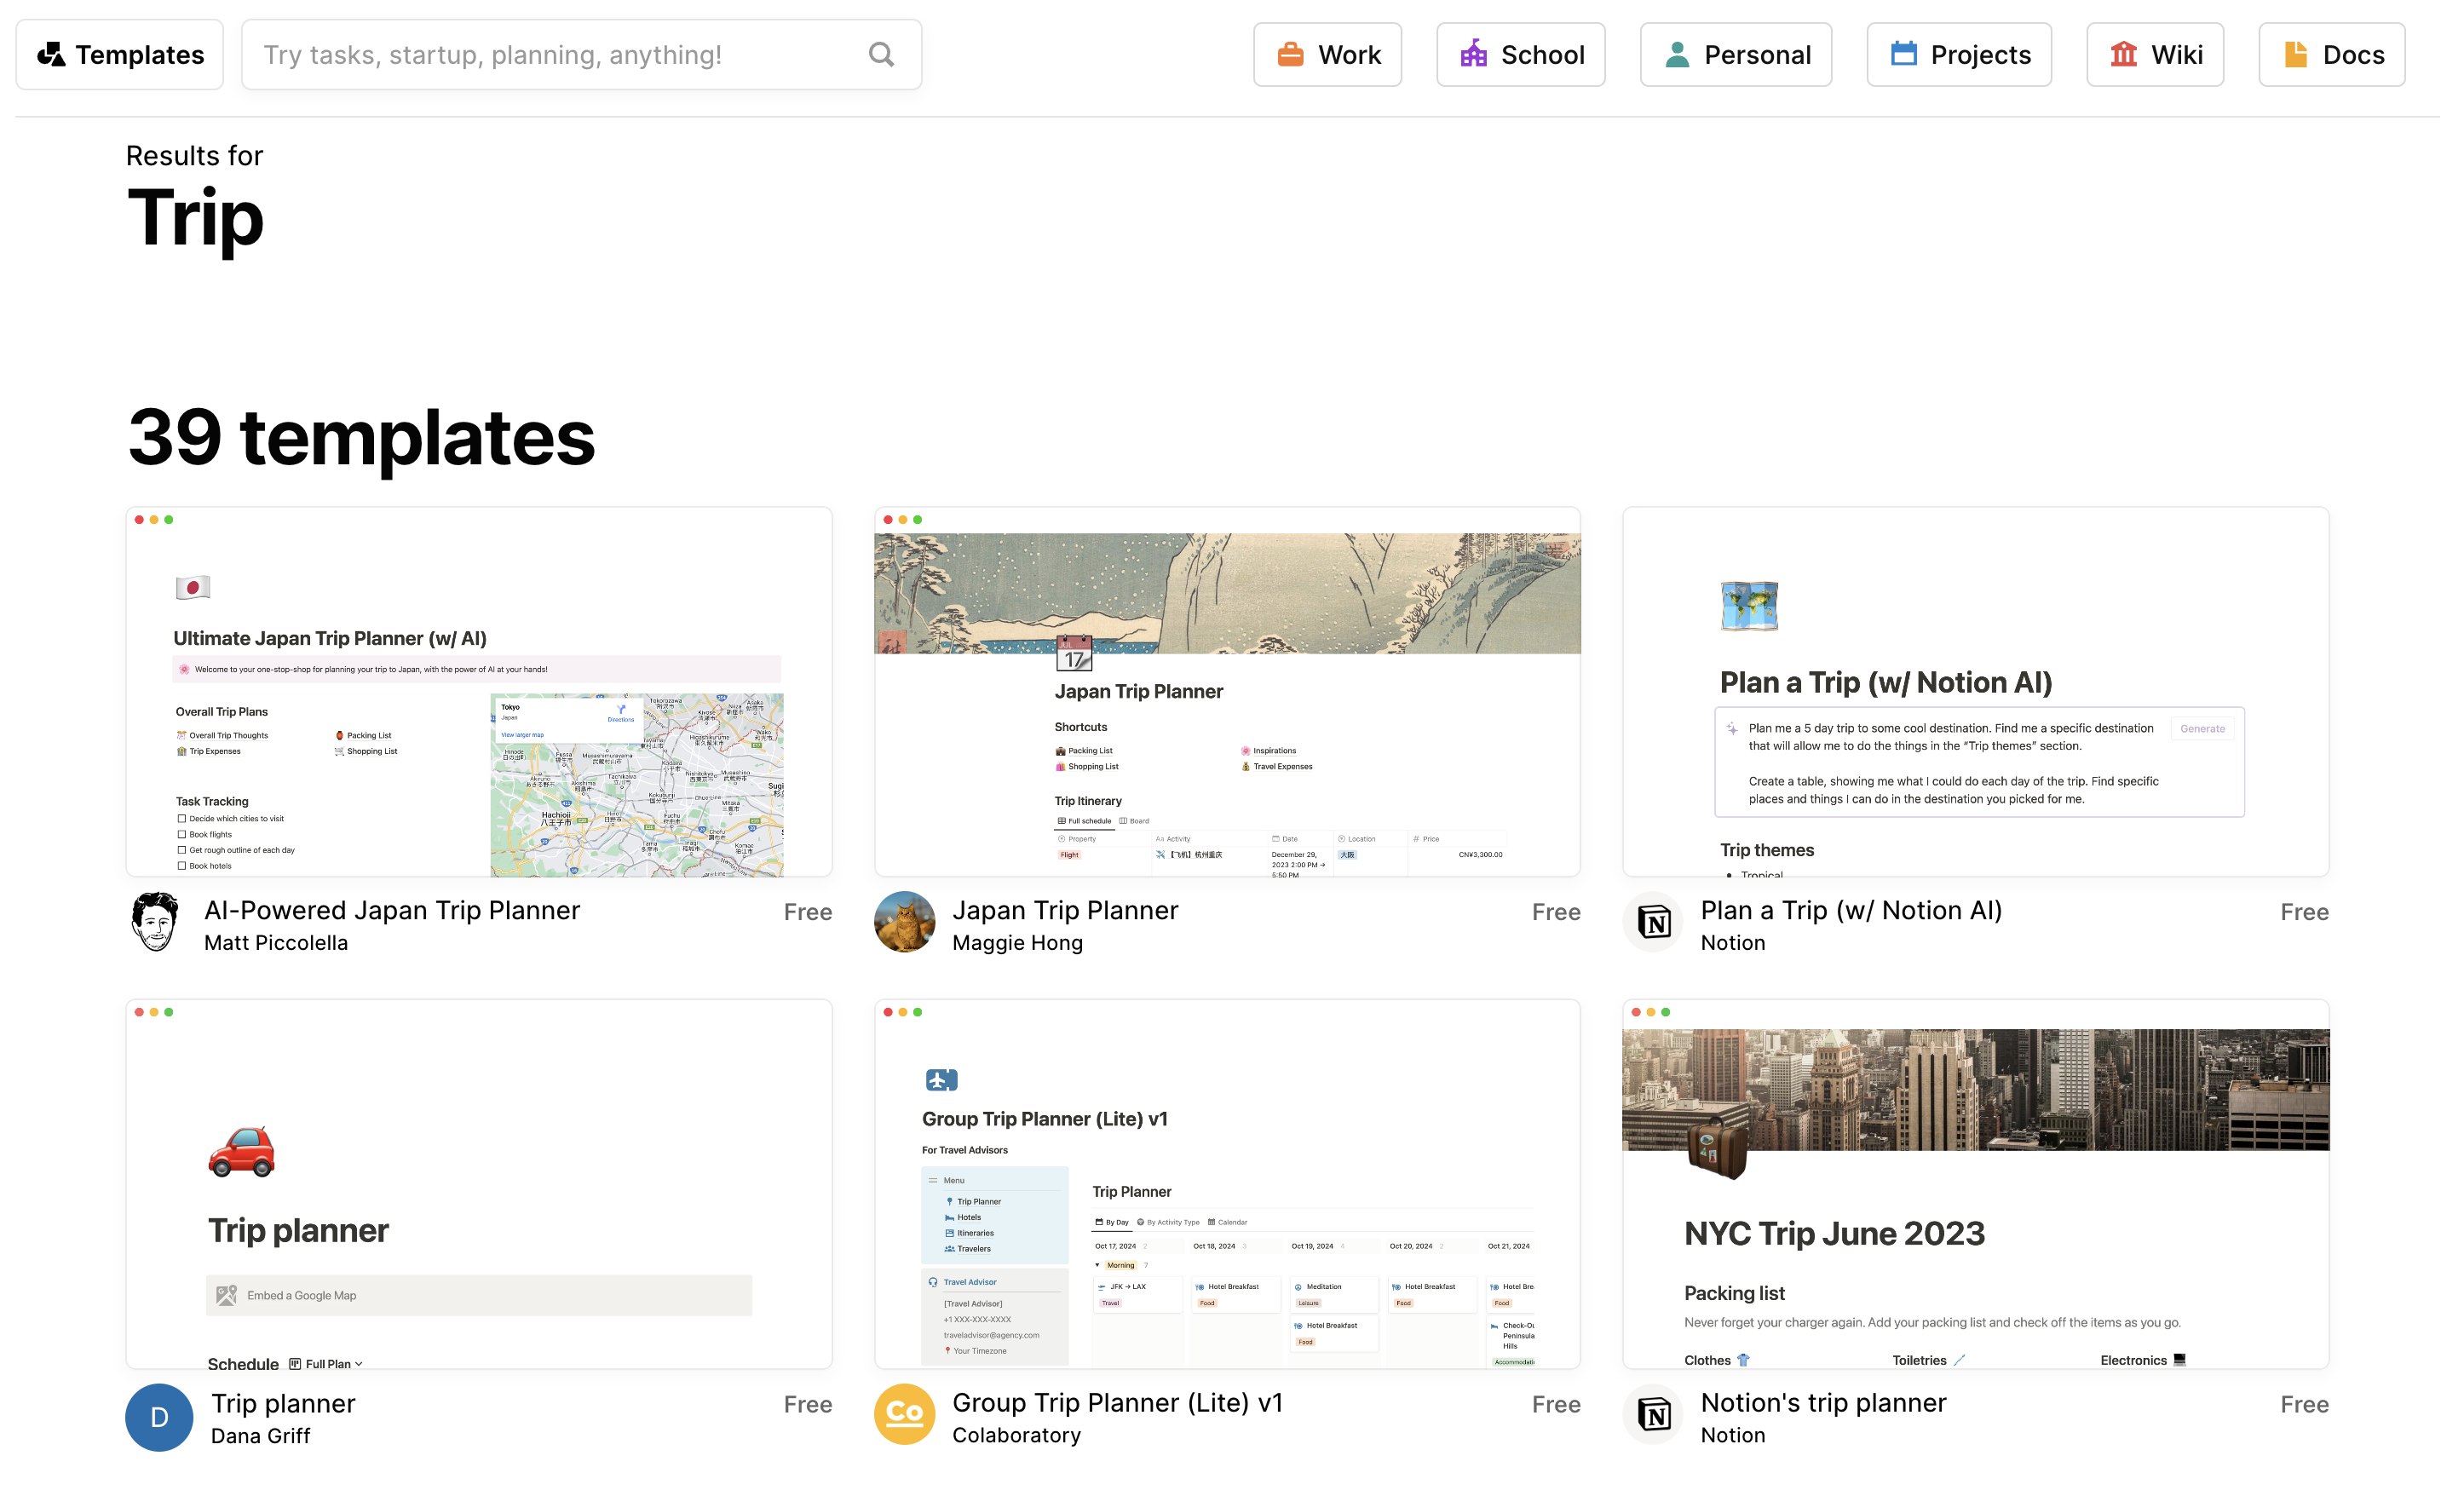2464x1496 pixels.
Task: Click the red car emoji icon
Action: click(x=241, y=1151)
